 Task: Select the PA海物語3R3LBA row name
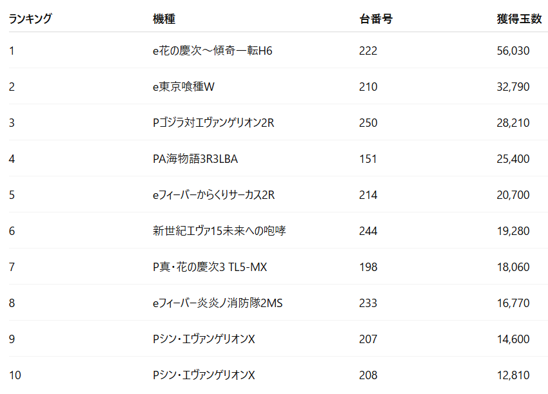tap(195, 159)
